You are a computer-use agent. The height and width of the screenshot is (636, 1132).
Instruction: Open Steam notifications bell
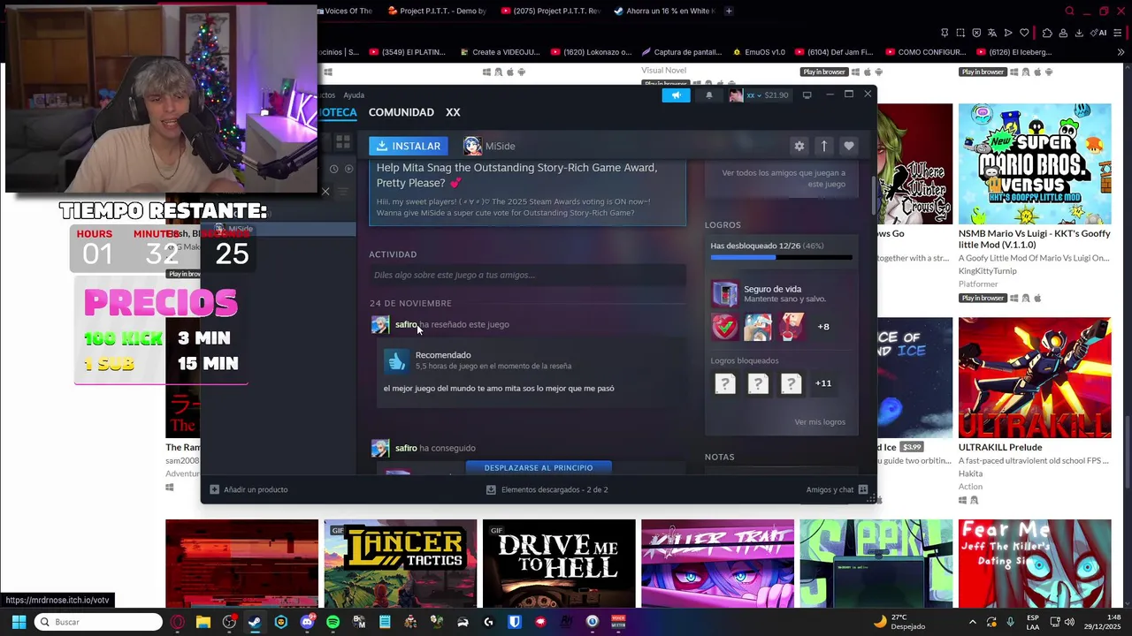coord(708,95)
